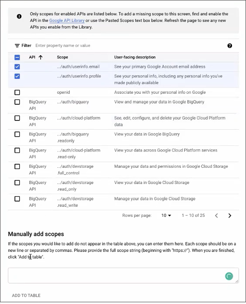Click 'View and manage your data in Google BigQuery'

[x=159, y=102]
